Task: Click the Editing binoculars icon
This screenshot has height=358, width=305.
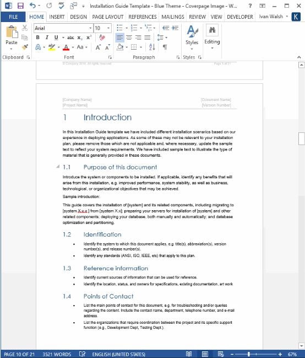Action: tap(212, 30)
